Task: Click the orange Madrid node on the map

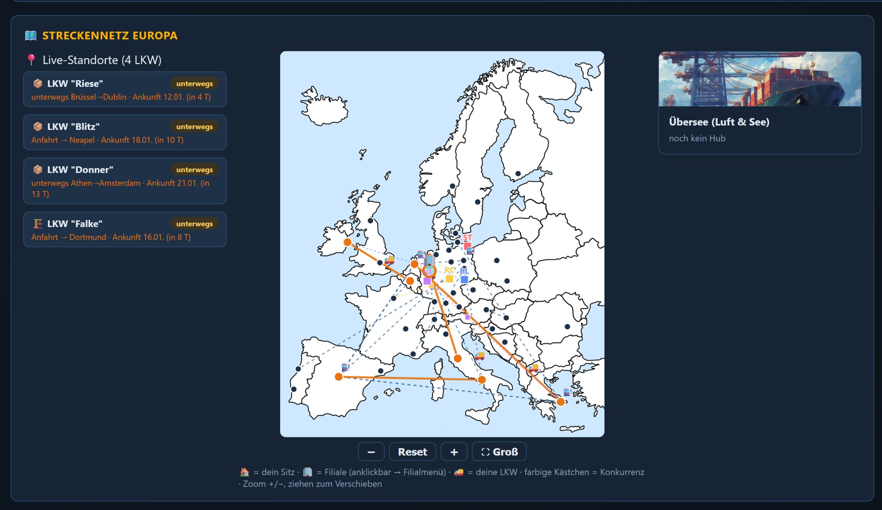Action: point(339,377)
